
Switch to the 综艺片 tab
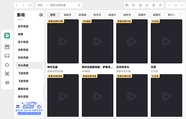[97, 15]
